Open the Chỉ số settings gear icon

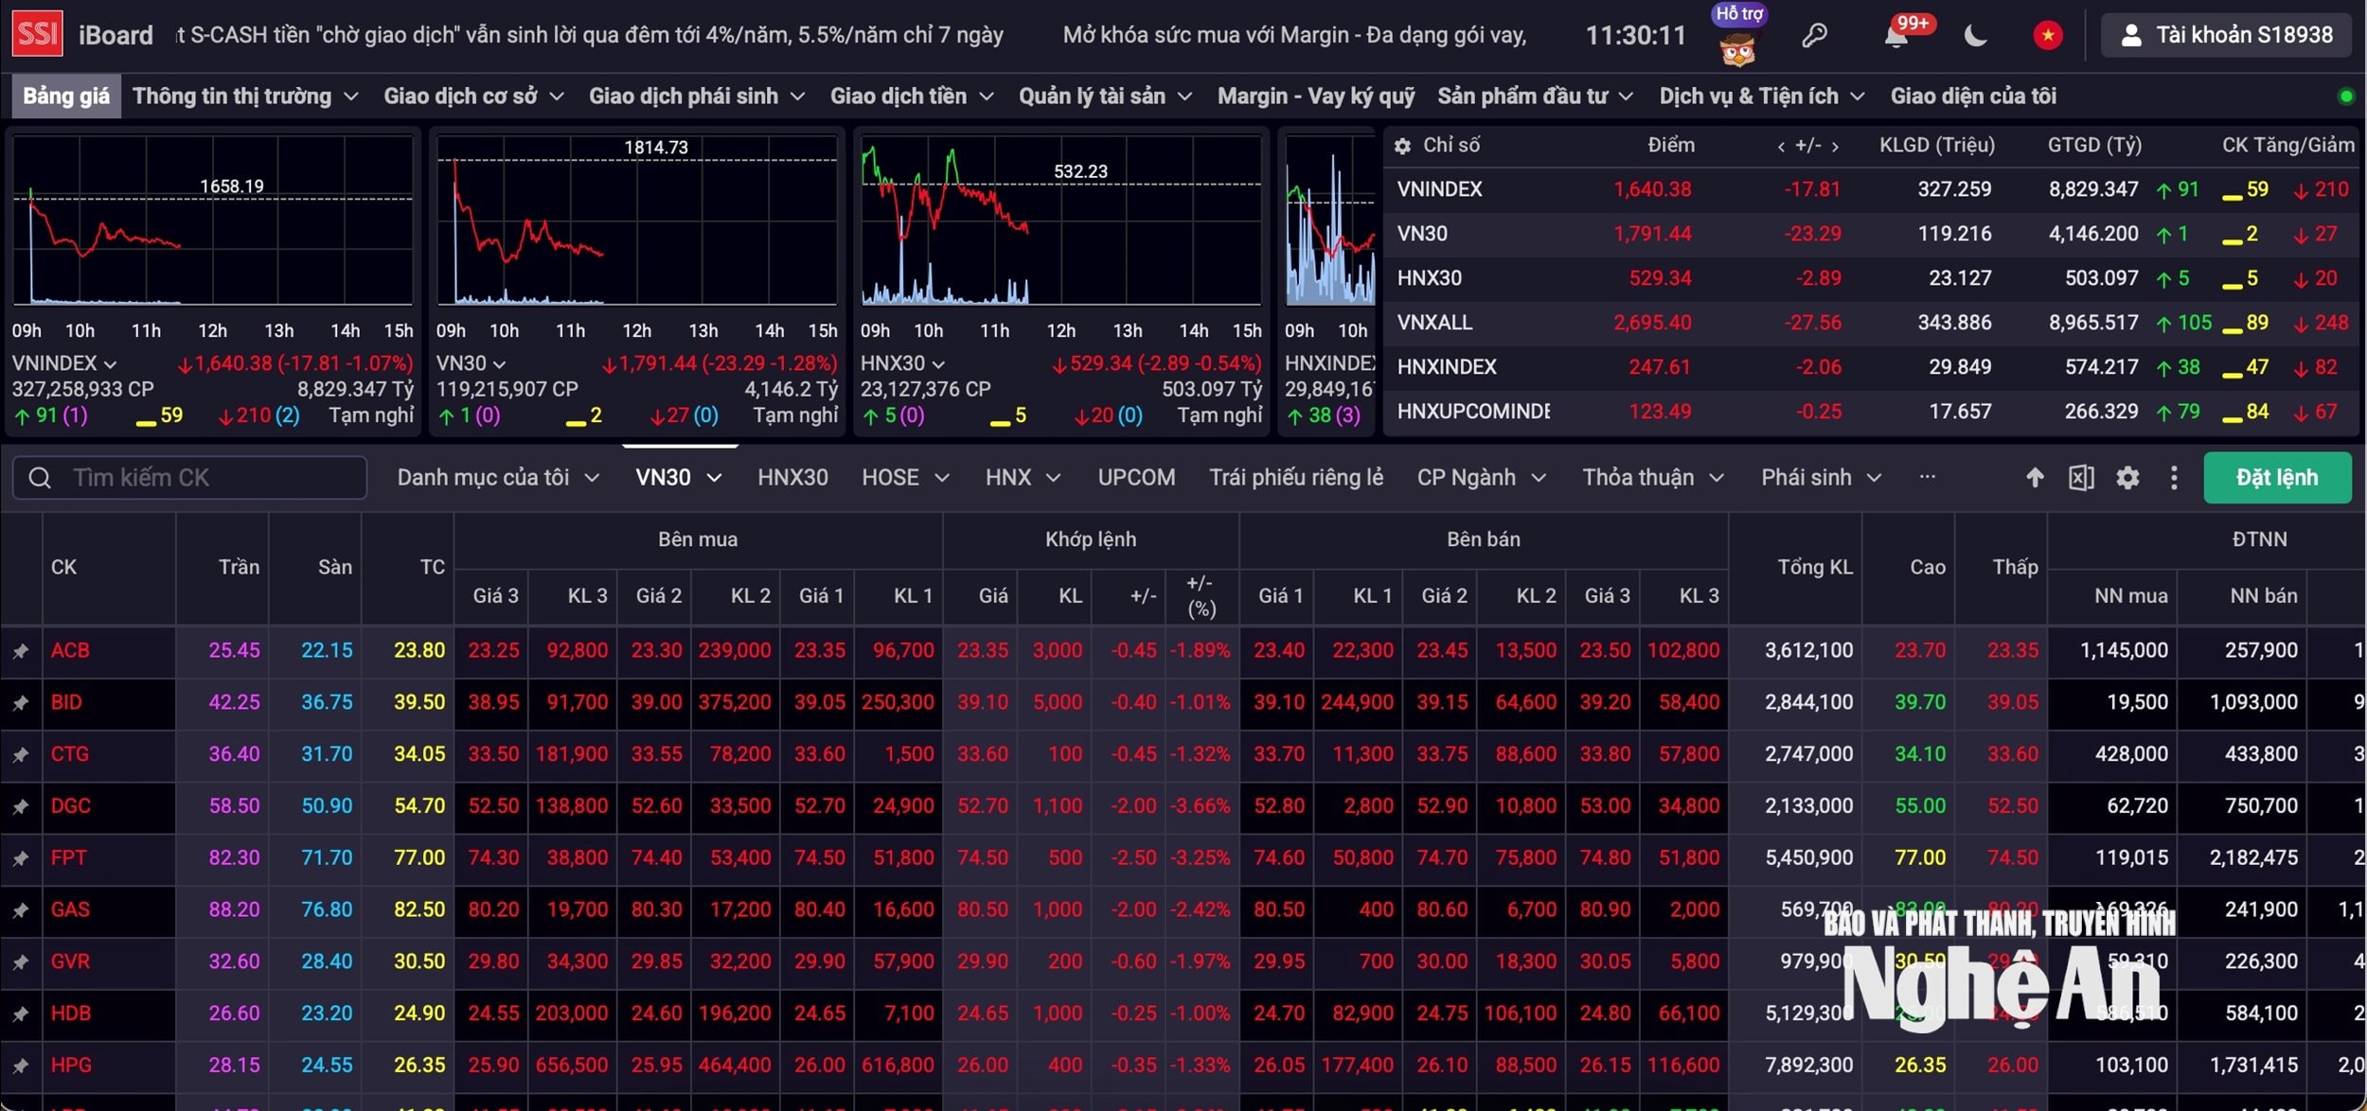coord(1402,146)
